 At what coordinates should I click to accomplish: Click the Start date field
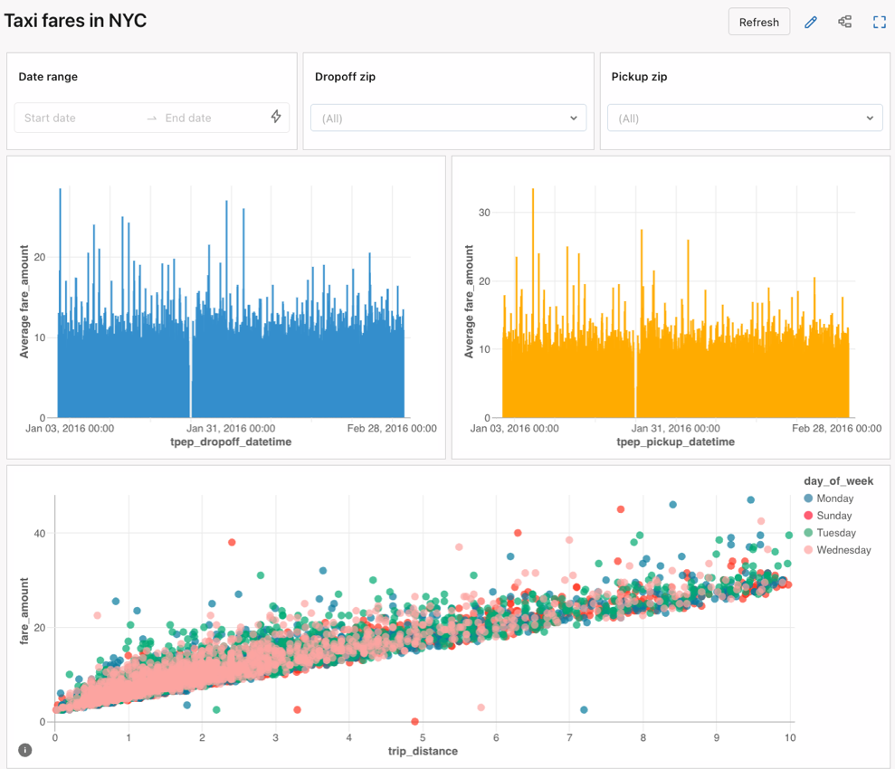pyautogui.click(x=77, y=119)
